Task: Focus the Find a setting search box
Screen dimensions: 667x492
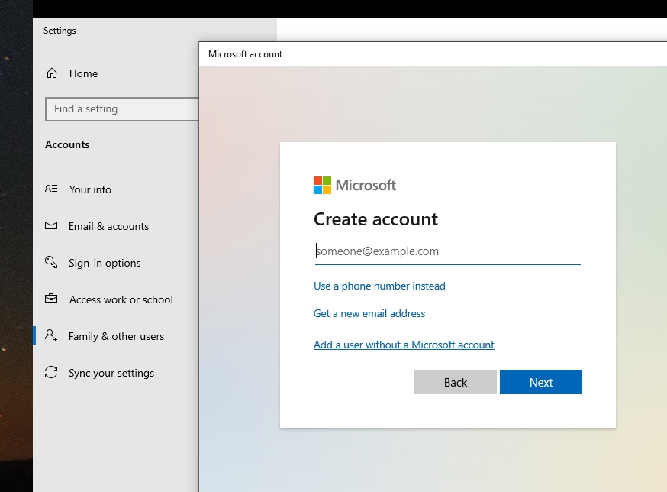Action: coord(122,109)
